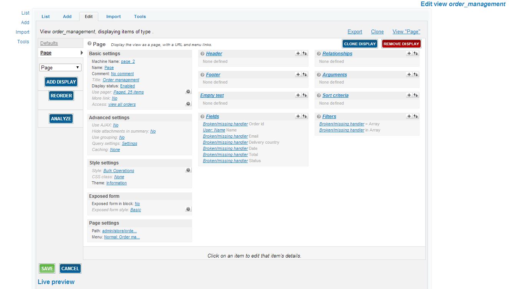Image resolution: width=509 pixels, height=289 pixels.
Task: Switch to the Add tab
Action: click(67, 16)
